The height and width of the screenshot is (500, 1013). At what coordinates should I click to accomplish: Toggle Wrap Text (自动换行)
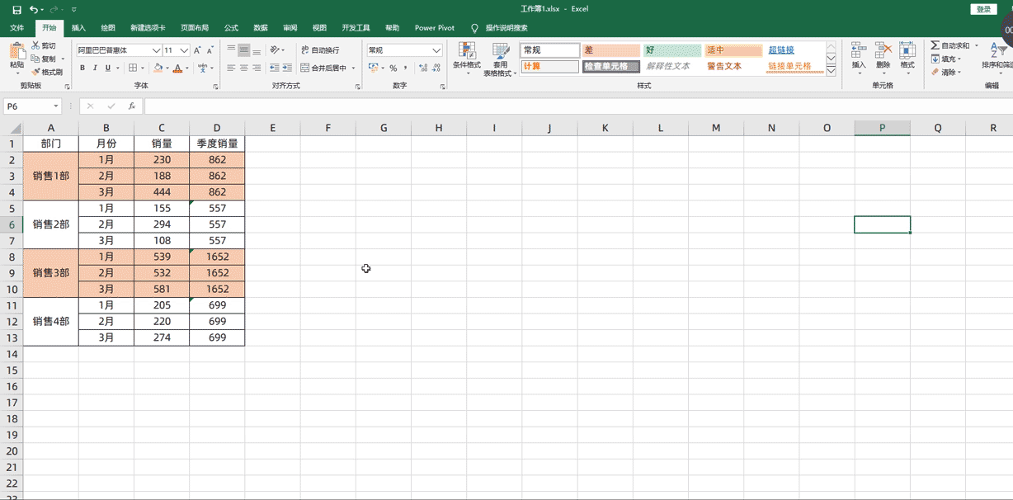(320, 50)
